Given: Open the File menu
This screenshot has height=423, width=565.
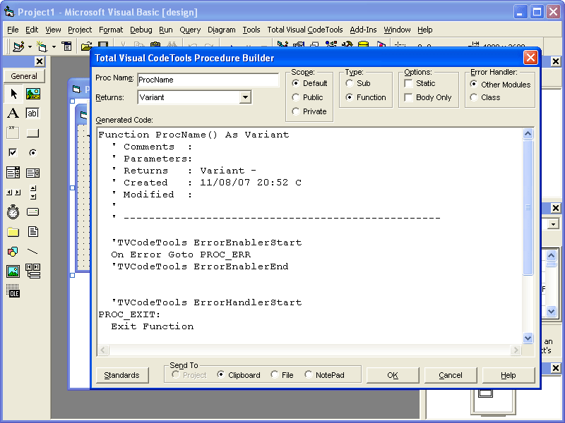Looking at the screenshot, I should (13, 30).
